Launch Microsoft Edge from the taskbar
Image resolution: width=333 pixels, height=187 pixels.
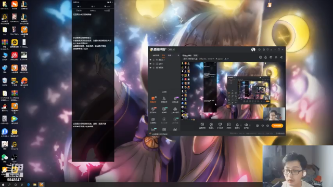(x=29, y=185)
